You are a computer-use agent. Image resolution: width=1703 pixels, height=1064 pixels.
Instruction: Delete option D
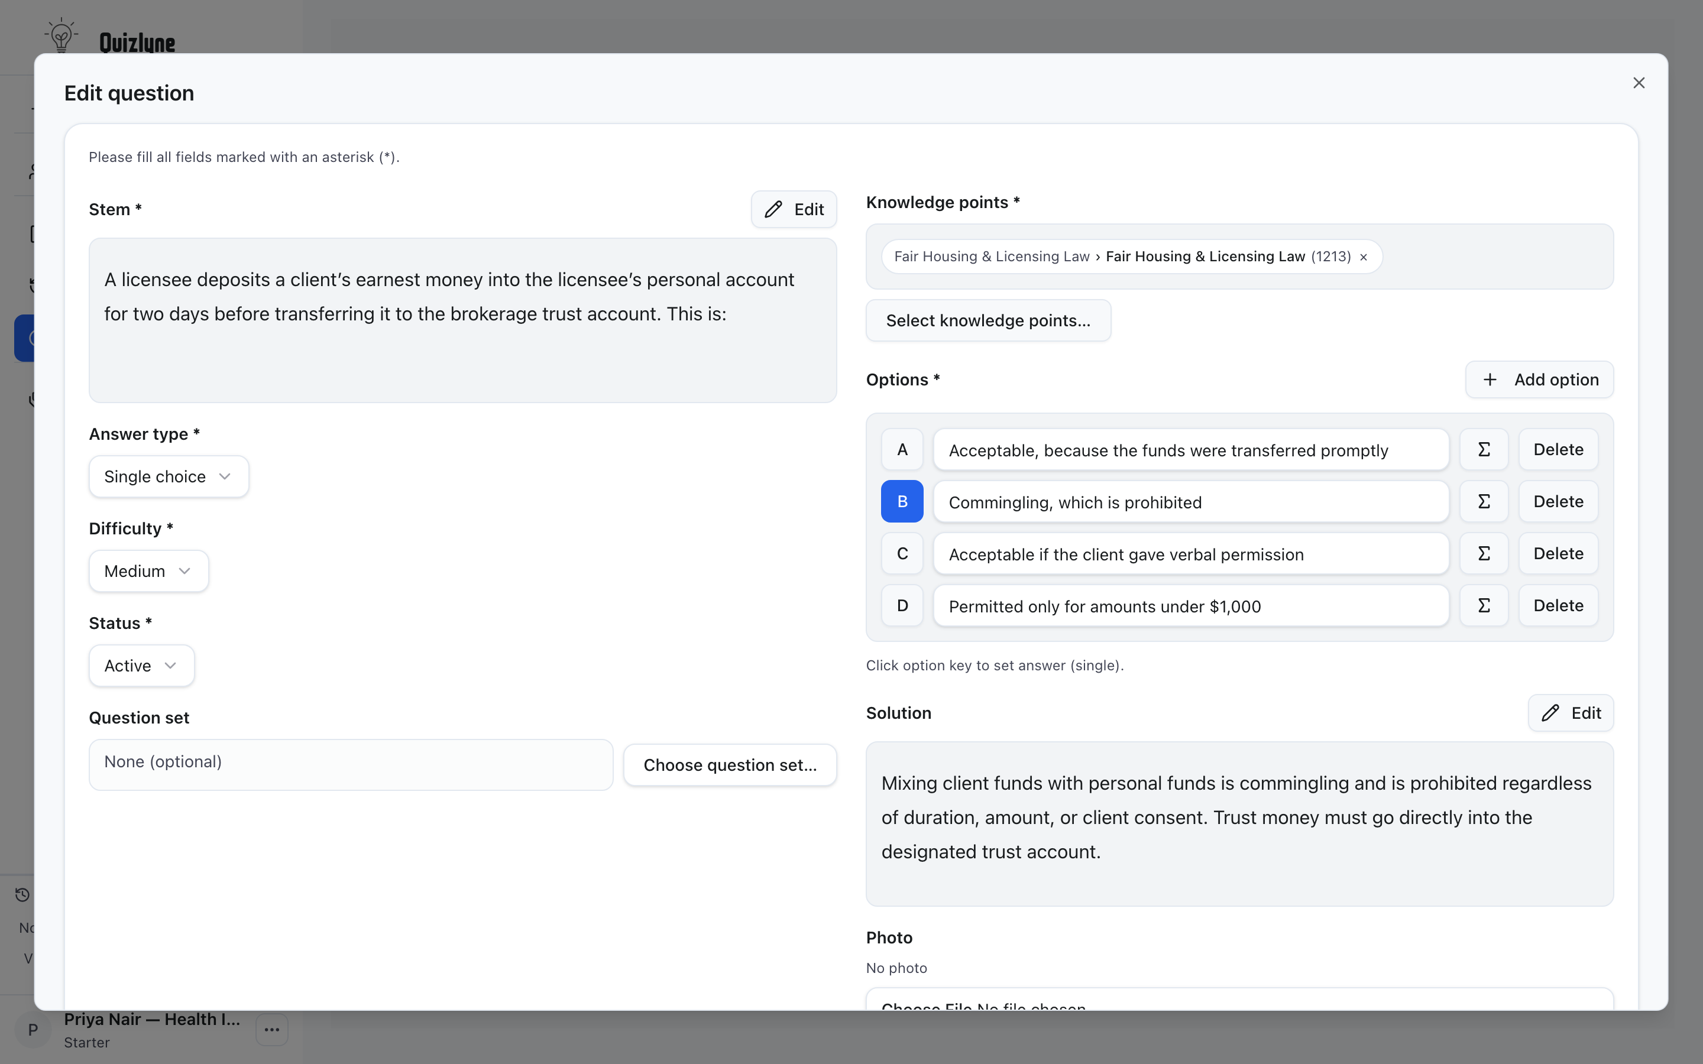coord(1558,606)
